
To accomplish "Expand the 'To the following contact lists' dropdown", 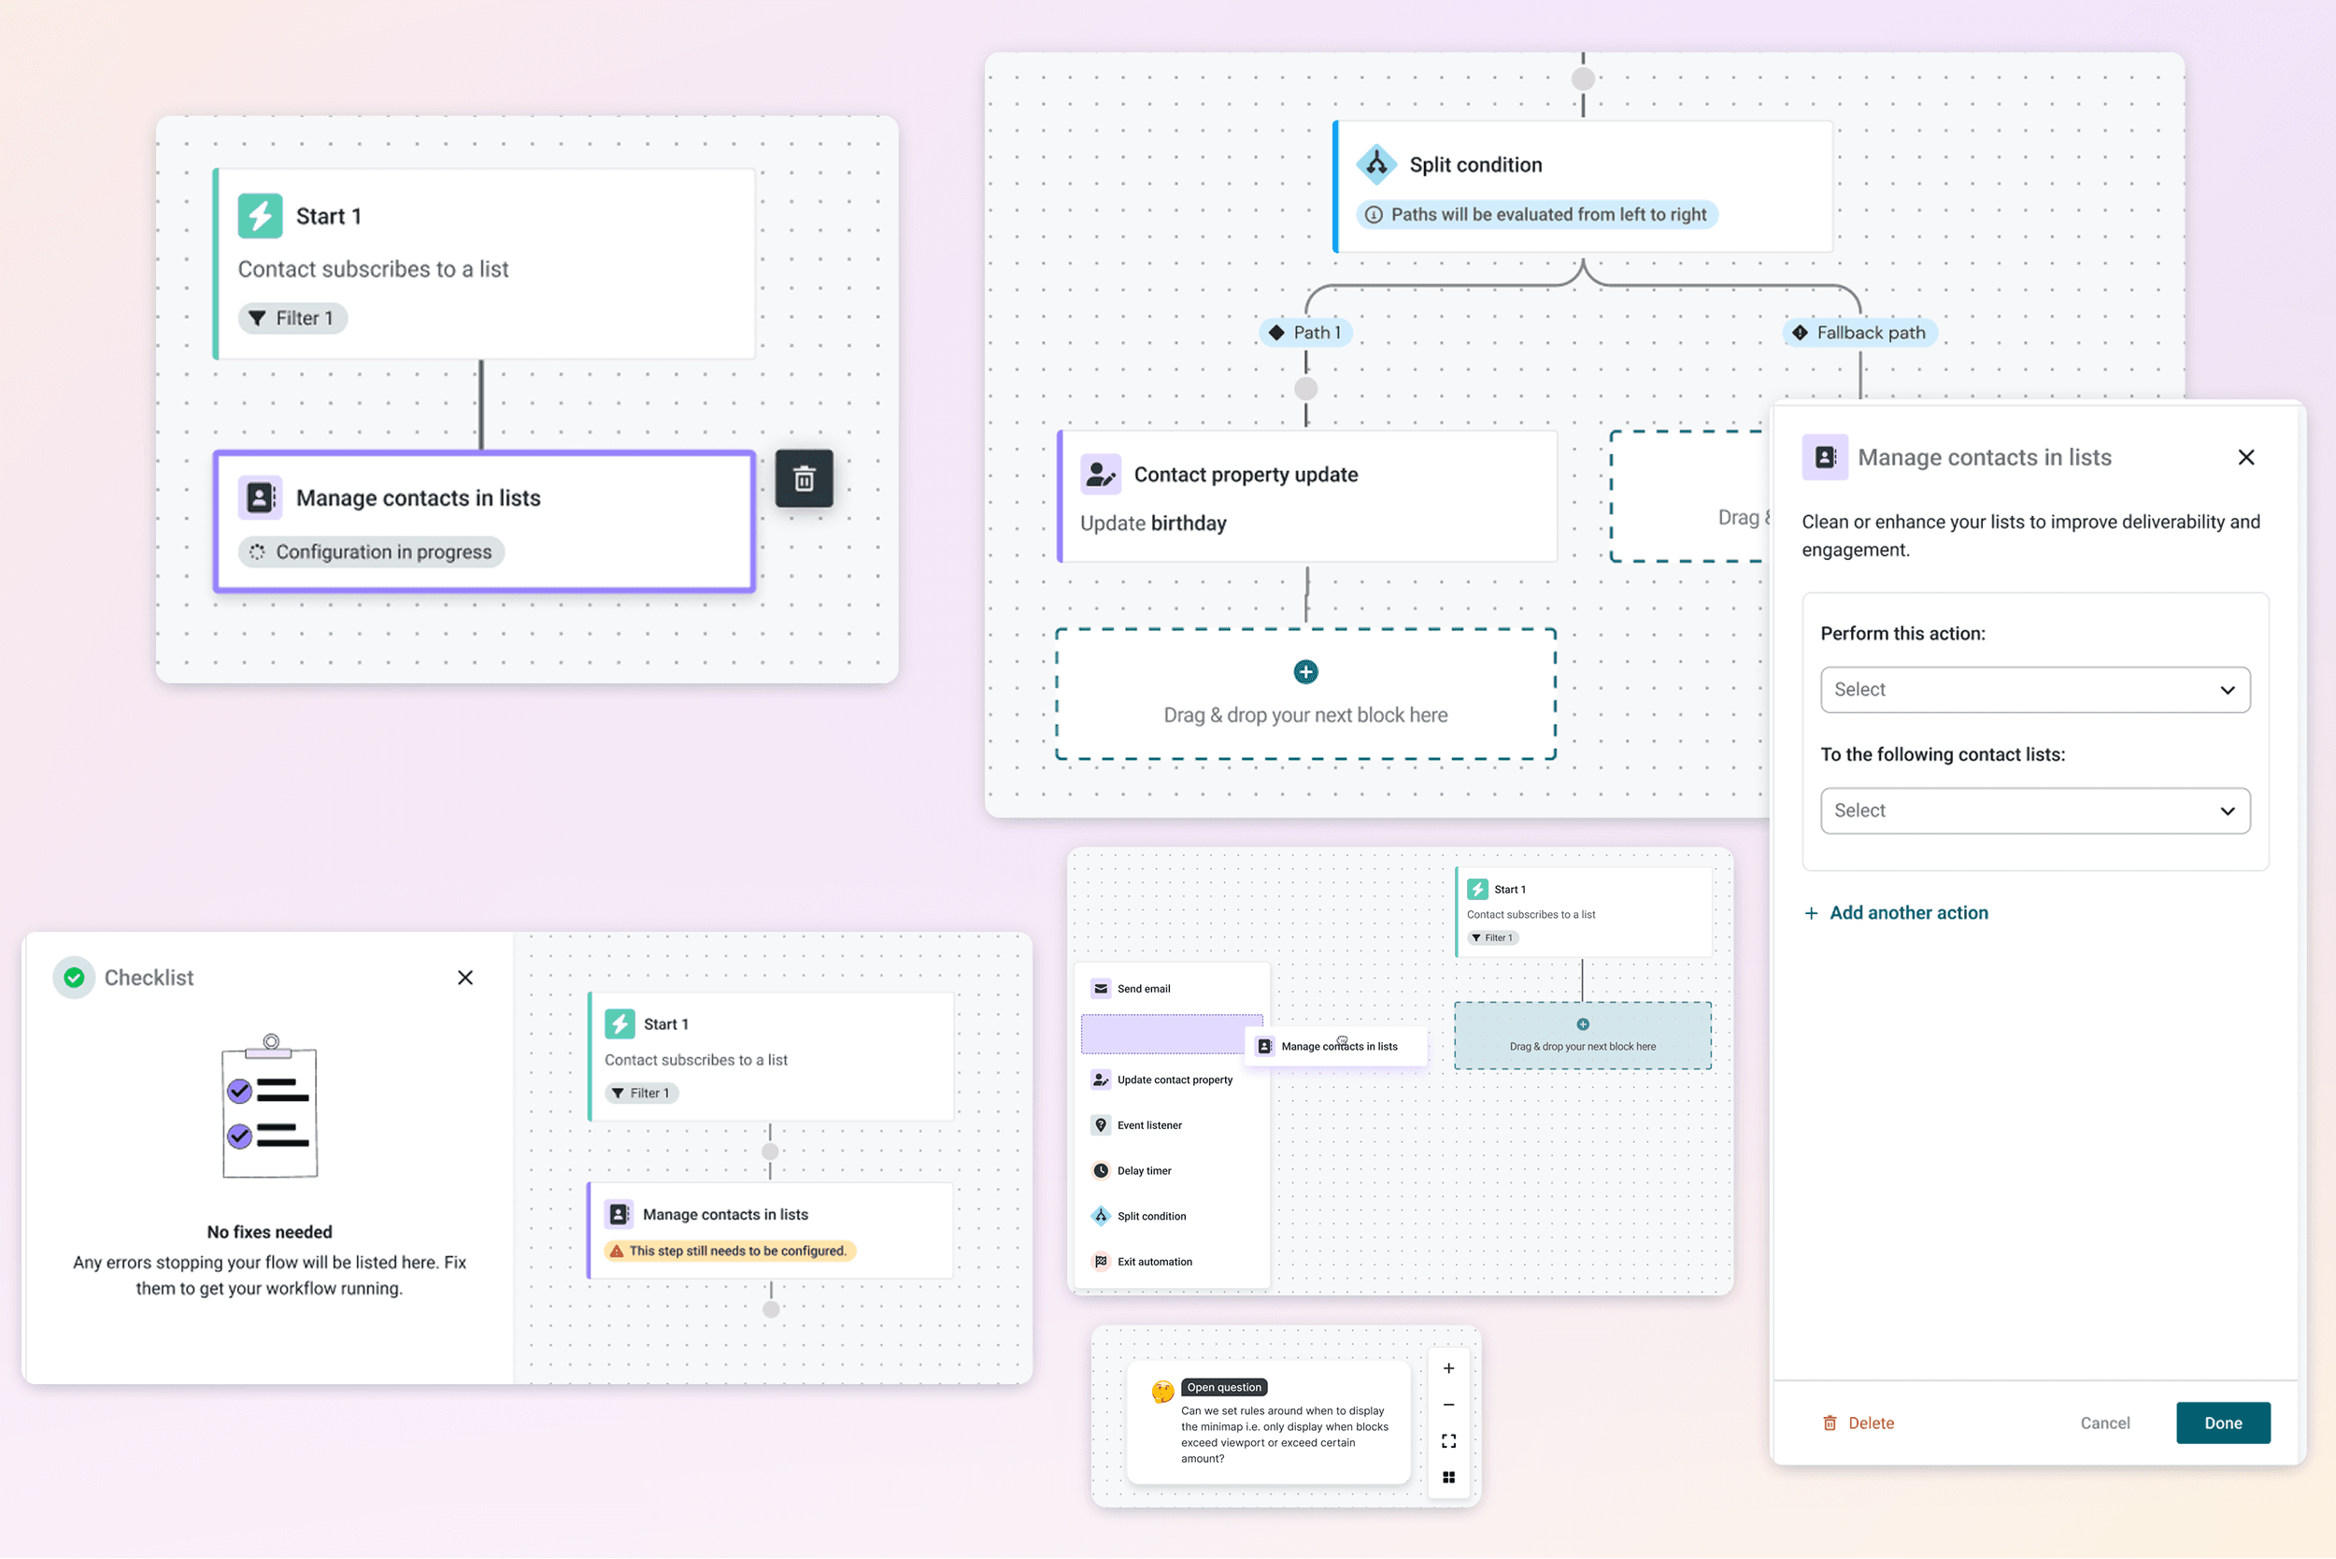I will click(2034, 811).
